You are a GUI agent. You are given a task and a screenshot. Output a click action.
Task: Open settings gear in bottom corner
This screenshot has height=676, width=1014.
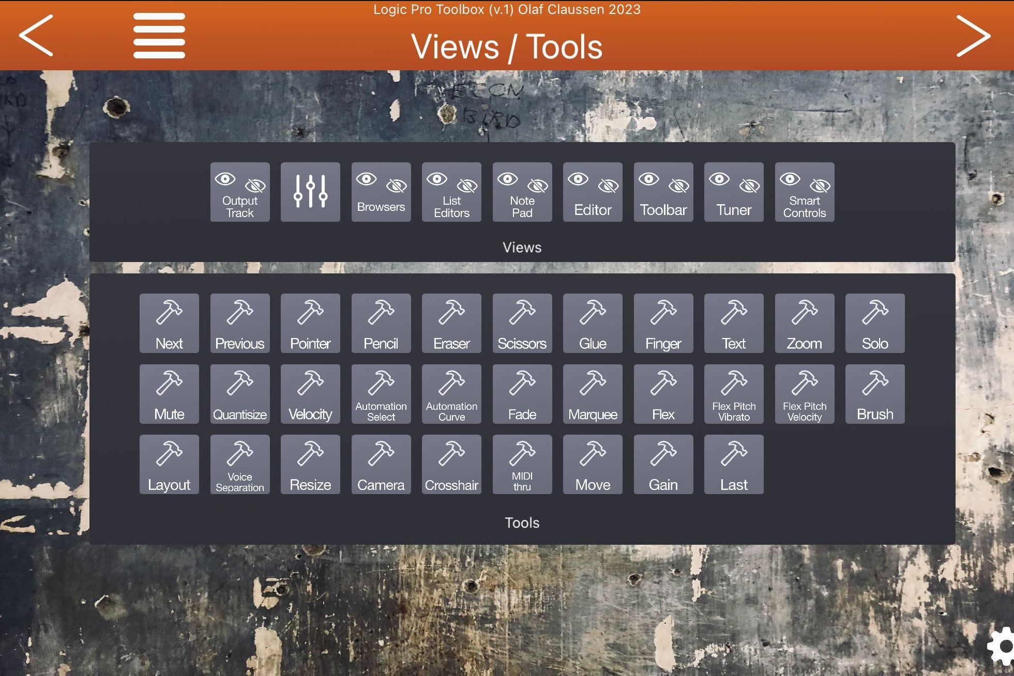click(x=1002, y=646)
